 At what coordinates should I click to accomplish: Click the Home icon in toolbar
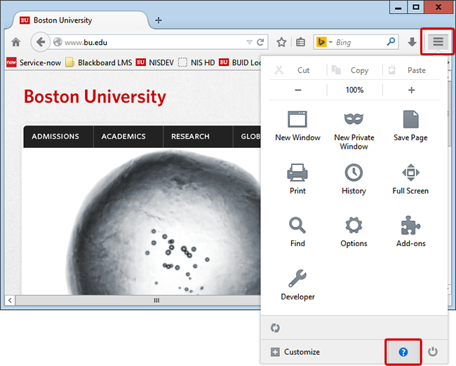[15, 43]
